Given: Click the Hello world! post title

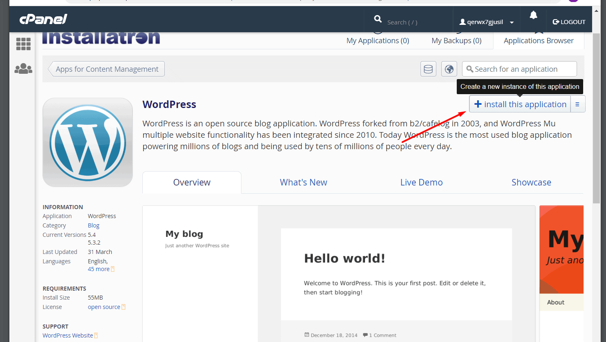Looking at the screenshot, I should 345,258.
